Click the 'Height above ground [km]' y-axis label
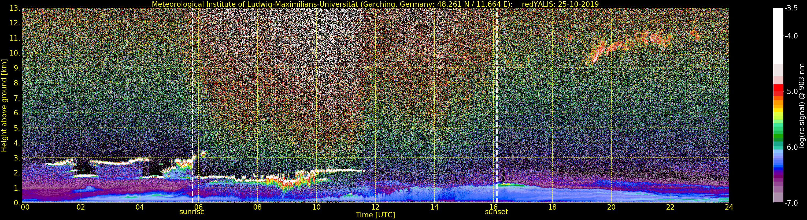This screenshot has width=807, height=220. [4, 105]
